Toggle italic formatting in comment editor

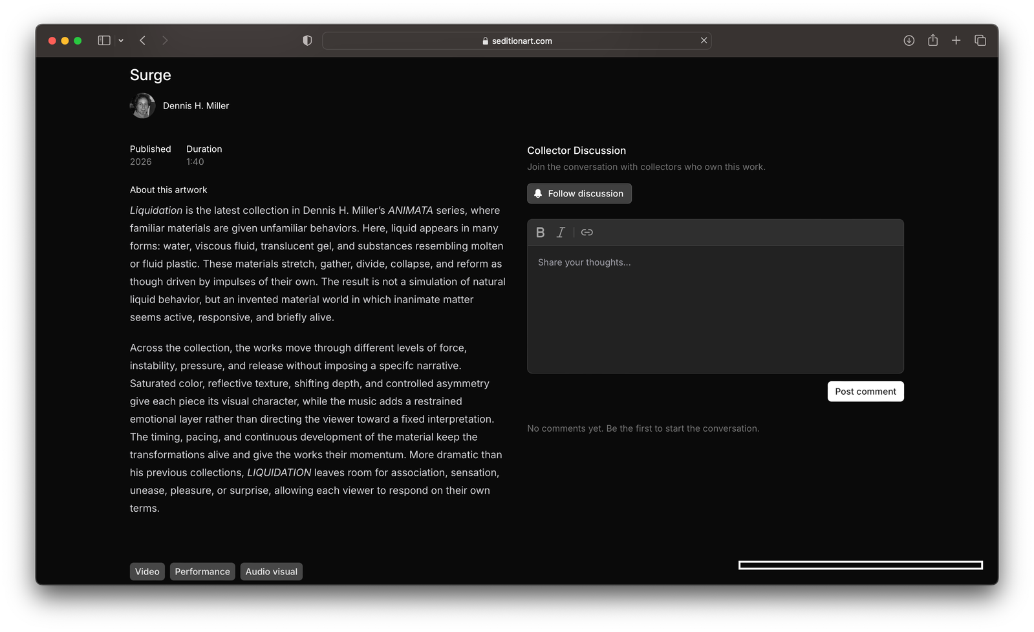(561, 233)
